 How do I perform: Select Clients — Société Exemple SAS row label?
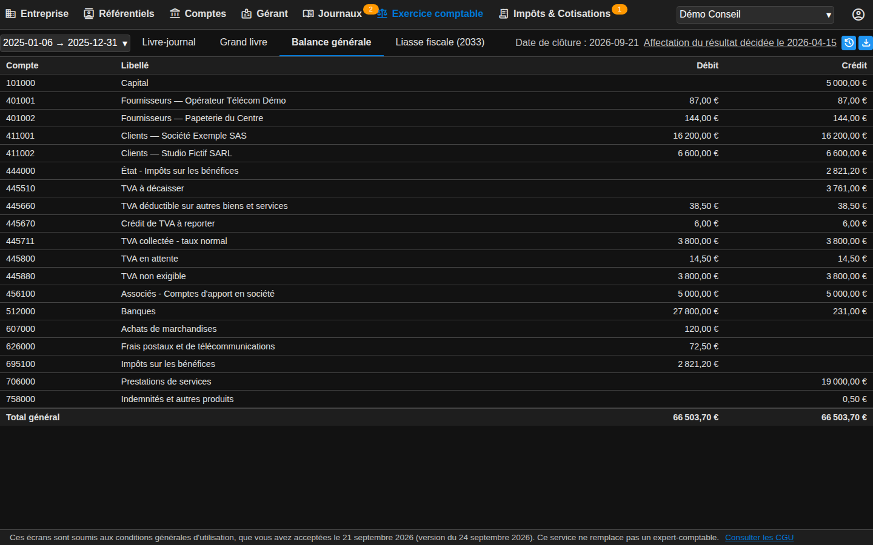pos(184,136)
